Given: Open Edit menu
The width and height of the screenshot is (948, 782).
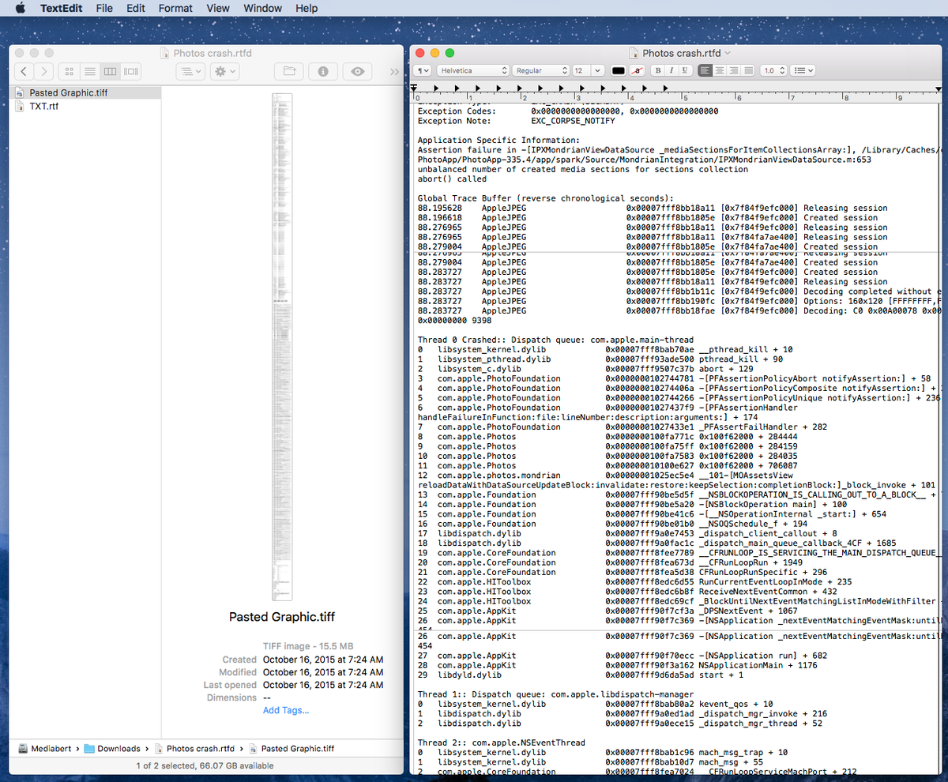Looking at the screenshot, I should click(x=136, y=8).
